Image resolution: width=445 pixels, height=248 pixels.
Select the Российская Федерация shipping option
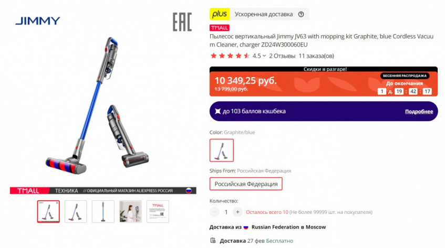(x=246, y=184)
